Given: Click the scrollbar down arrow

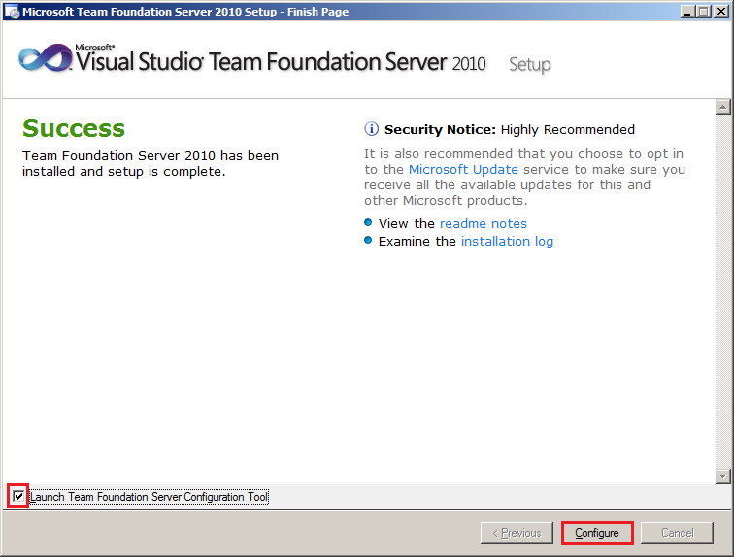Looking at the screenshot, I should (x=722, y=476).
